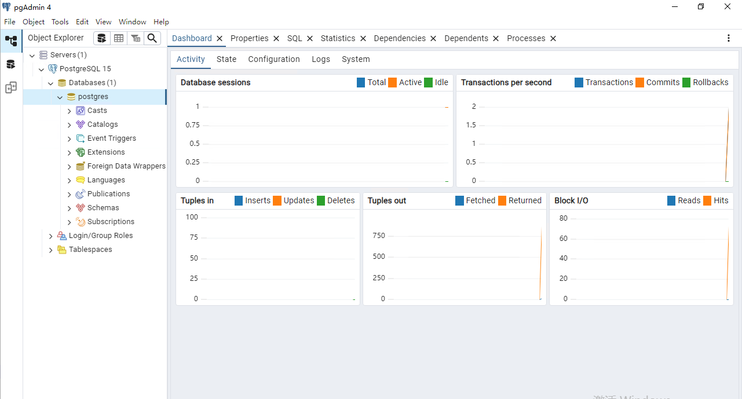The width and height of the screenshot is (742, 399).
Task: Open the Help menu
Action: pyautogui.click(x=161, y=22)
